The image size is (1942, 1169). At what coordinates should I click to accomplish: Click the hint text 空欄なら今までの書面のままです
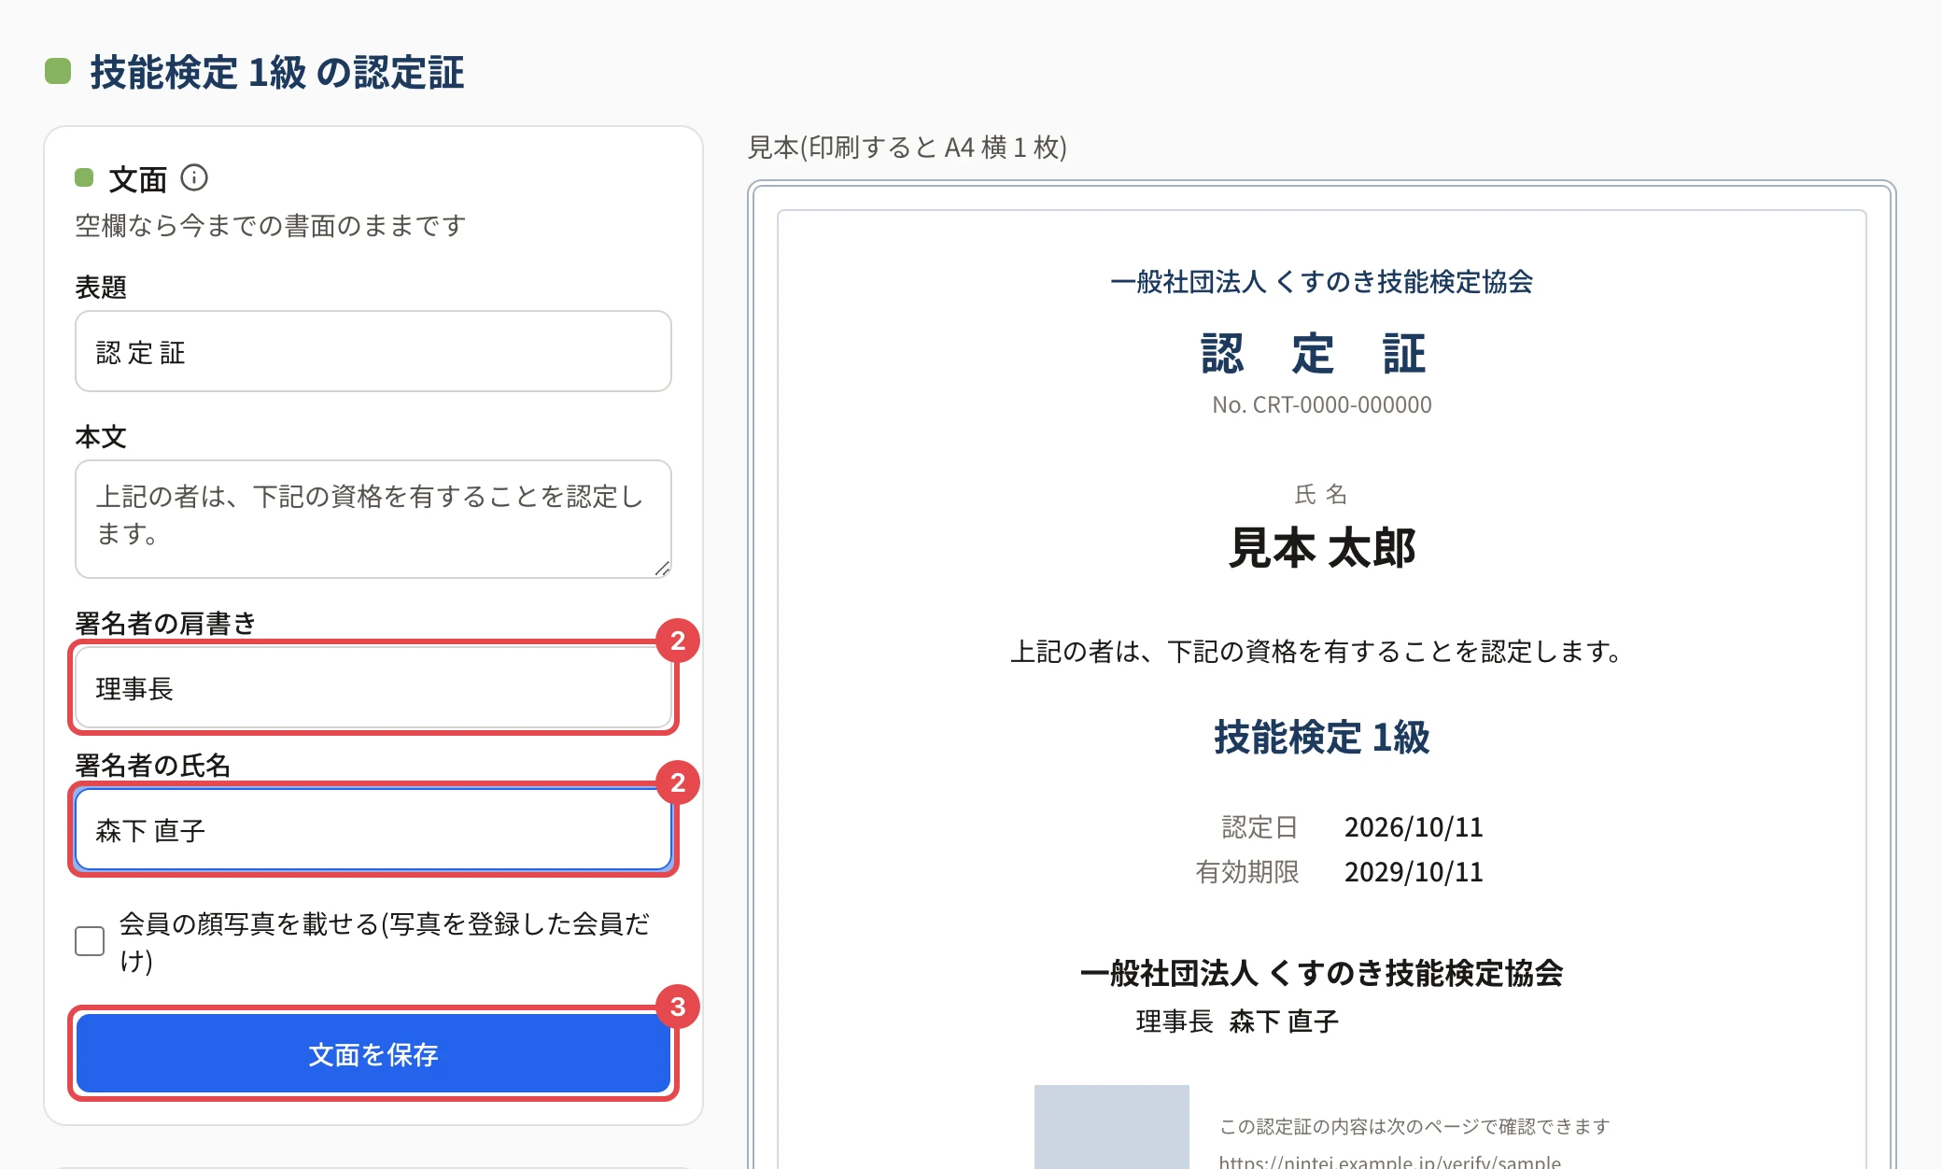[271, 225]
